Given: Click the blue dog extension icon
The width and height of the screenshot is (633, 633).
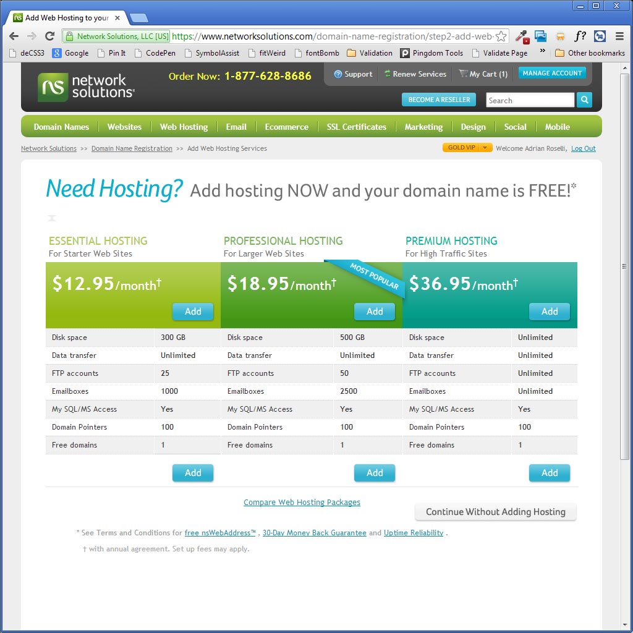Looking at the screenshot, I should [x=600, y=36].
